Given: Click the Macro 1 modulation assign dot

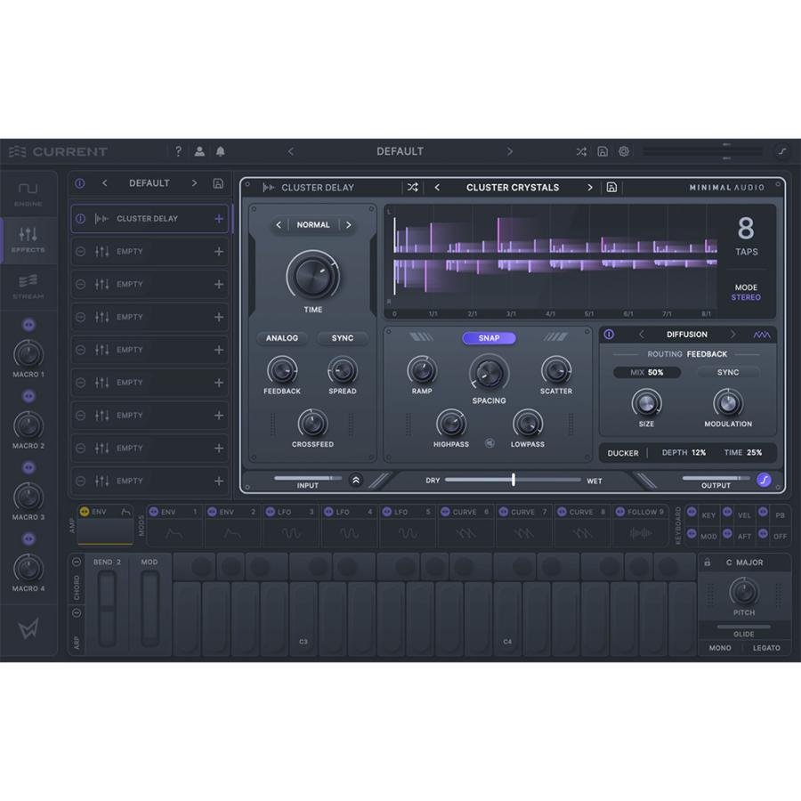Looking at the screenshot, I should (x=28, y=324).
